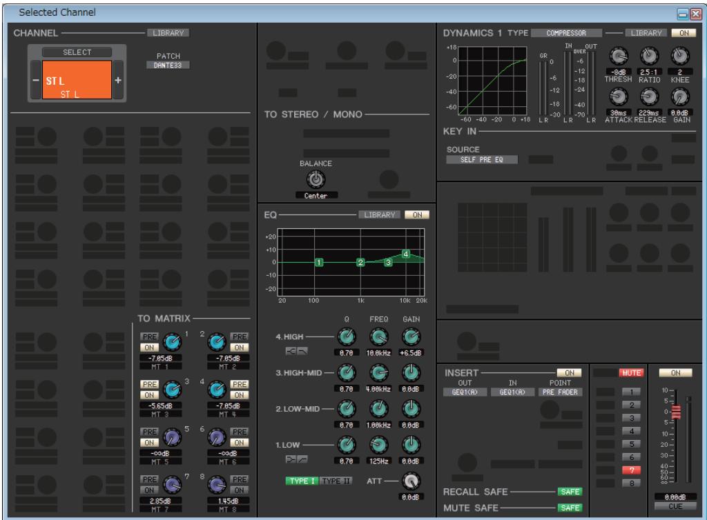Toggle MUTE SAFE button
Image resolution: width=707 pixels, height=520 pixels.
570,508
